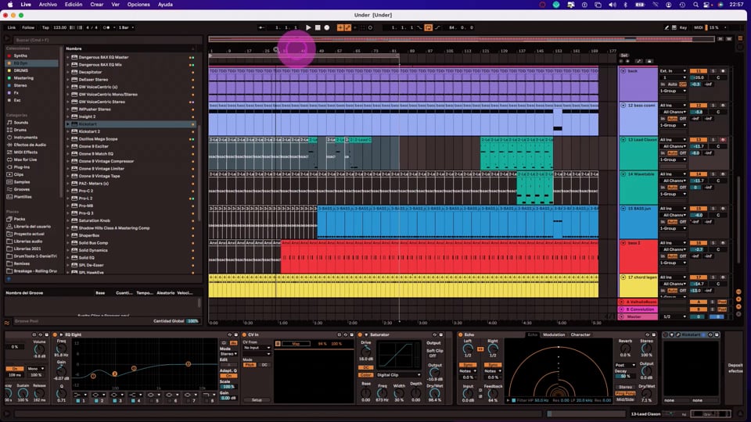This screenshot has width=751, height=422.
Task: Toggle the Follow playback button
Action: point(28,28)
